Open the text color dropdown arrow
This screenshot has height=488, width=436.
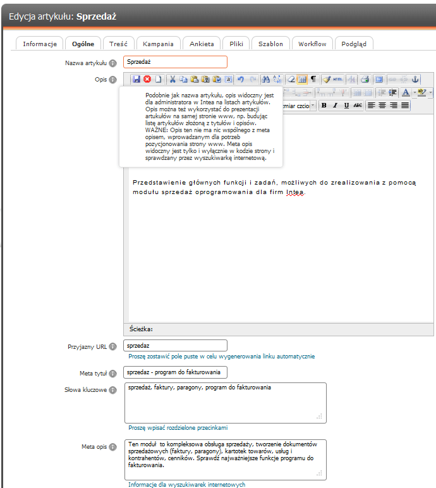(413, 92)
